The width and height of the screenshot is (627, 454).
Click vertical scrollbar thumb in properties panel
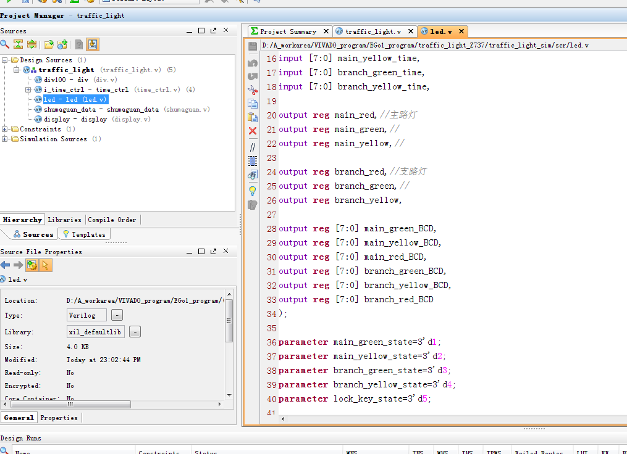tap(229, 320)
